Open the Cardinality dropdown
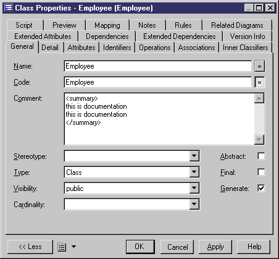279x259 pixels. pyautogui.click(x=194, y=204)
